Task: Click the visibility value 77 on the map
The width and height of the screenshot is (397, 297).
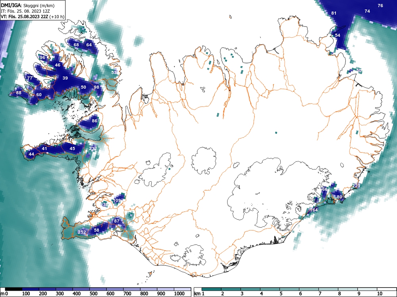Action: pyautogui.click(x=30, y=78)
